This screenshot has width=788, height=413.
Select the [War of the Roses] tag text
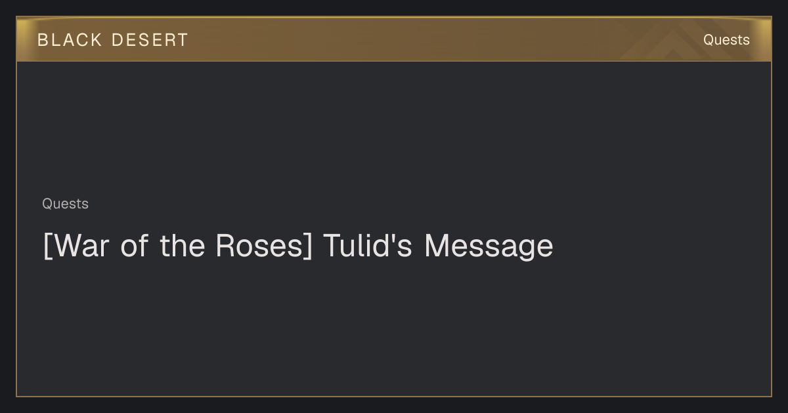(x=177, y=246)
